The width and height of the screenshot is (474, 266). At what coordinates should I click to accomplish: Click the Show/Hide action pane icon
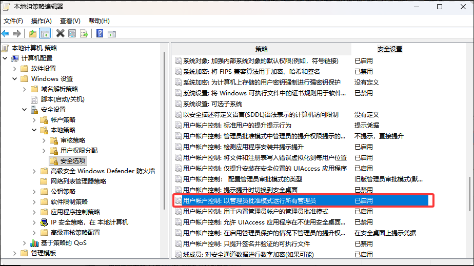(x=111, y=34)
